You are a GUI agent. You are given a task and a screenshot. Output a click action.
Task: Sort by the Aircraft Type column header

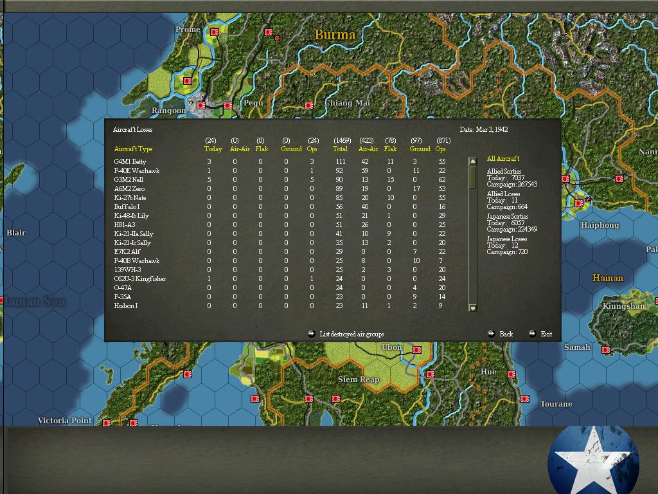pos(133,149)
